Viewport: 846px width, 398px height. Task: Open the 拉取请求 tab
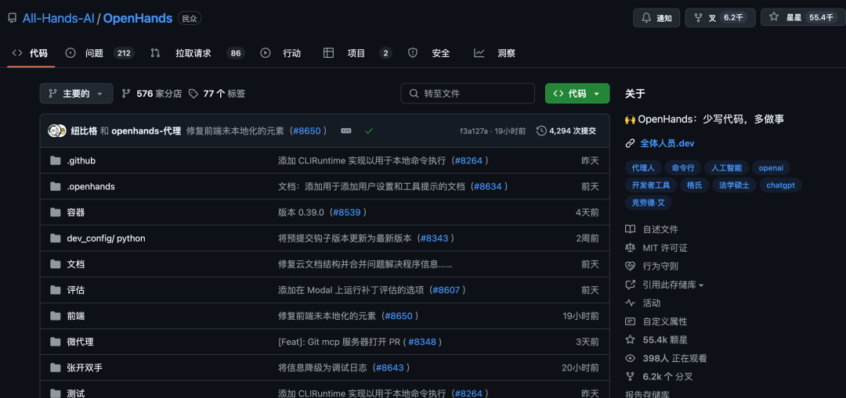click(197, 52)
